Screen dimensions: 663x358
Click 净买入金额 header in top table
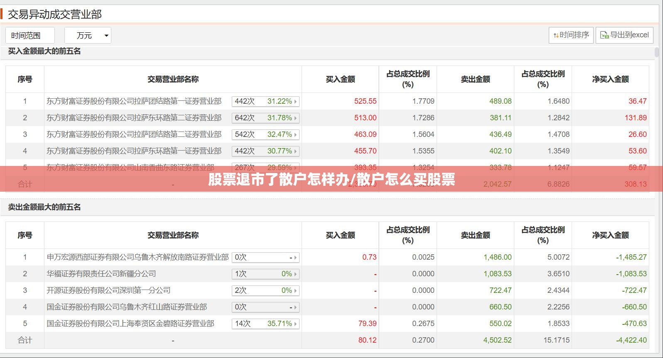(611, 79)
